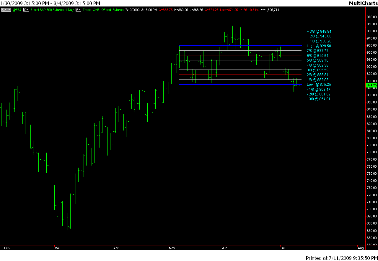The height and width of the screenshot is (261, 378).
Task: Click the May label on time axis
Action: coord(172,248)
